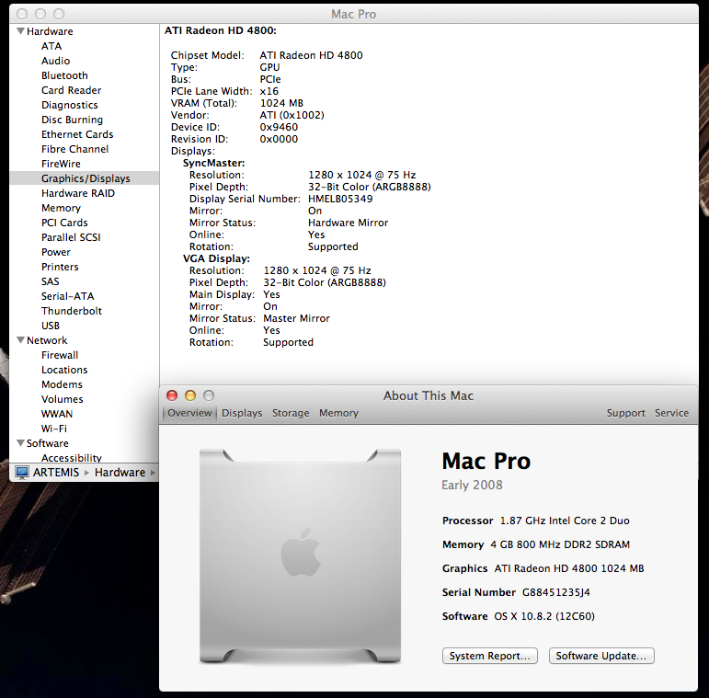Image resolution: width=709 pixels, height=698 pixels.
Task: Select Serial-ATA entry
Action: tap(68, 296)
